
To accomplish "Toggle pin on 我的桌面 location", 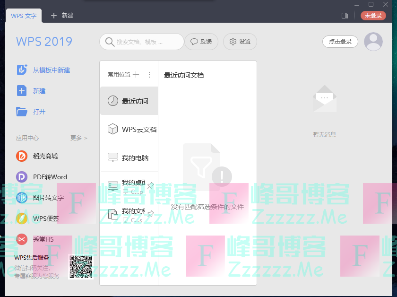I will point(150,186).
